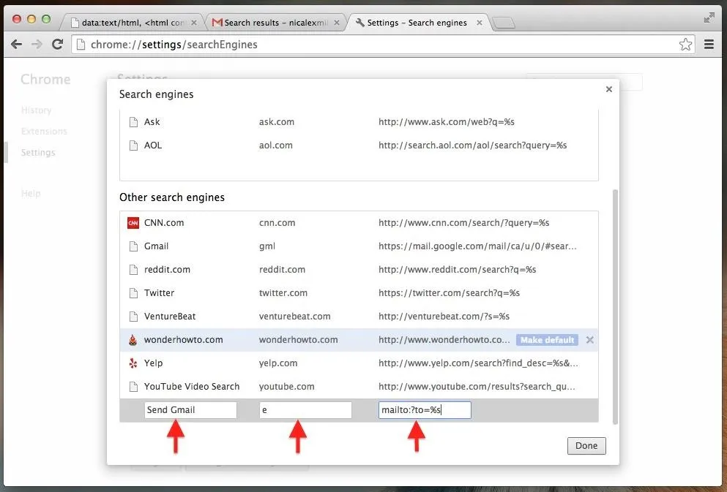
Task: Click the page icon beside VentureBeat
Action: (133, 317)
